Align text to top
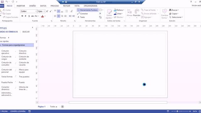The width and height of the screenshot is (201, 113). [55, 11]
